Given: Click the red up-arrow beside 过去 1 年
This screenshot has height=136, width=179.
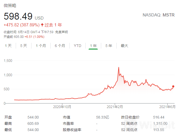Looking at the screenshot, I should click(x=42, y=25).
